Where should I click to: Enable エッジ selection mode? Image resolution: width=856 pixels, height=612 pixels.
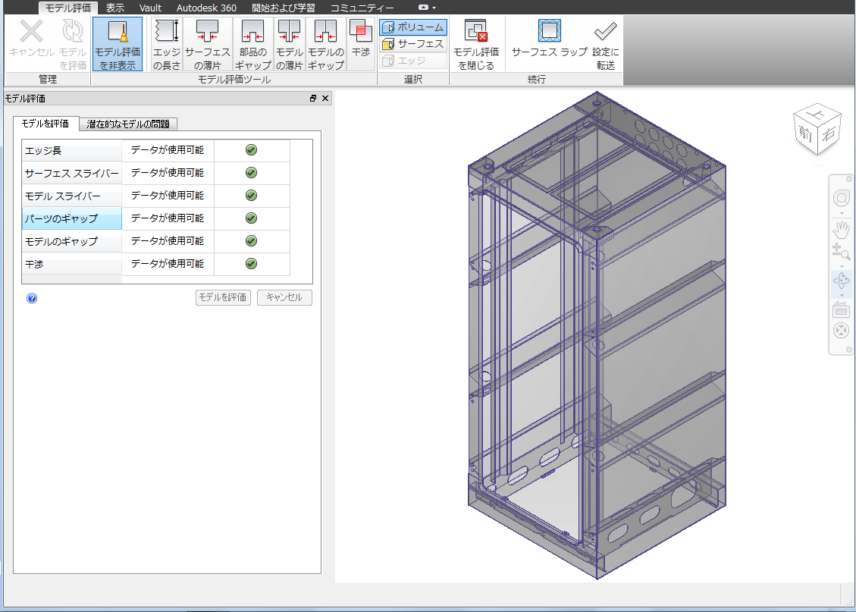click(x=413, y=61)
